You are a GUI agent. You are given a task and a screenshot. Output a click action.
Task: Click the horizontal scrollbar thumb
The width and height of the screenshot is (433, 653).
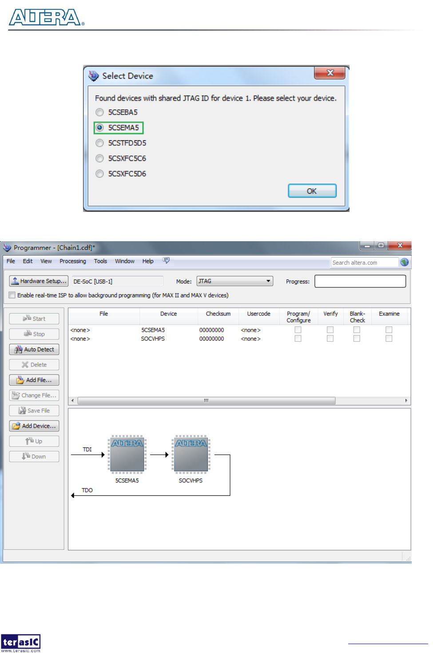(207, 401)
